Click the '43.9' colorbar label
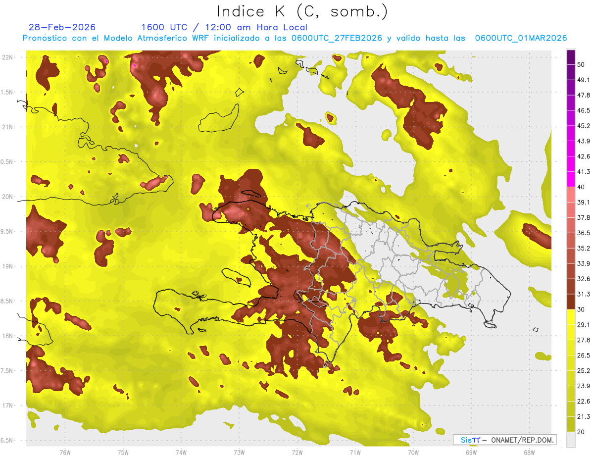 [584, 141]
